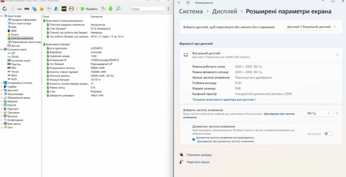Open Показати властивості адаптера для дисплея 1
The width and height of the screenshot is (346, 177).
[x=224, y=100]
